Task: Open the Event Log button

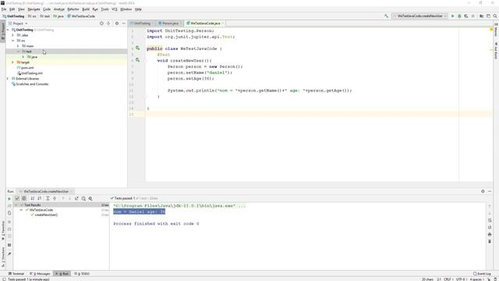Action: (x=482, y=274)
